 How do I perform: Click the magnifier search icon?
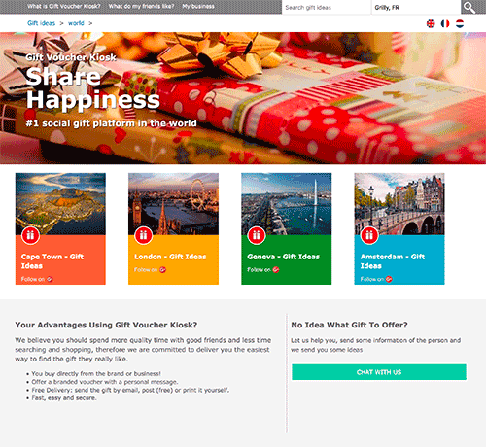click(469, 7)
